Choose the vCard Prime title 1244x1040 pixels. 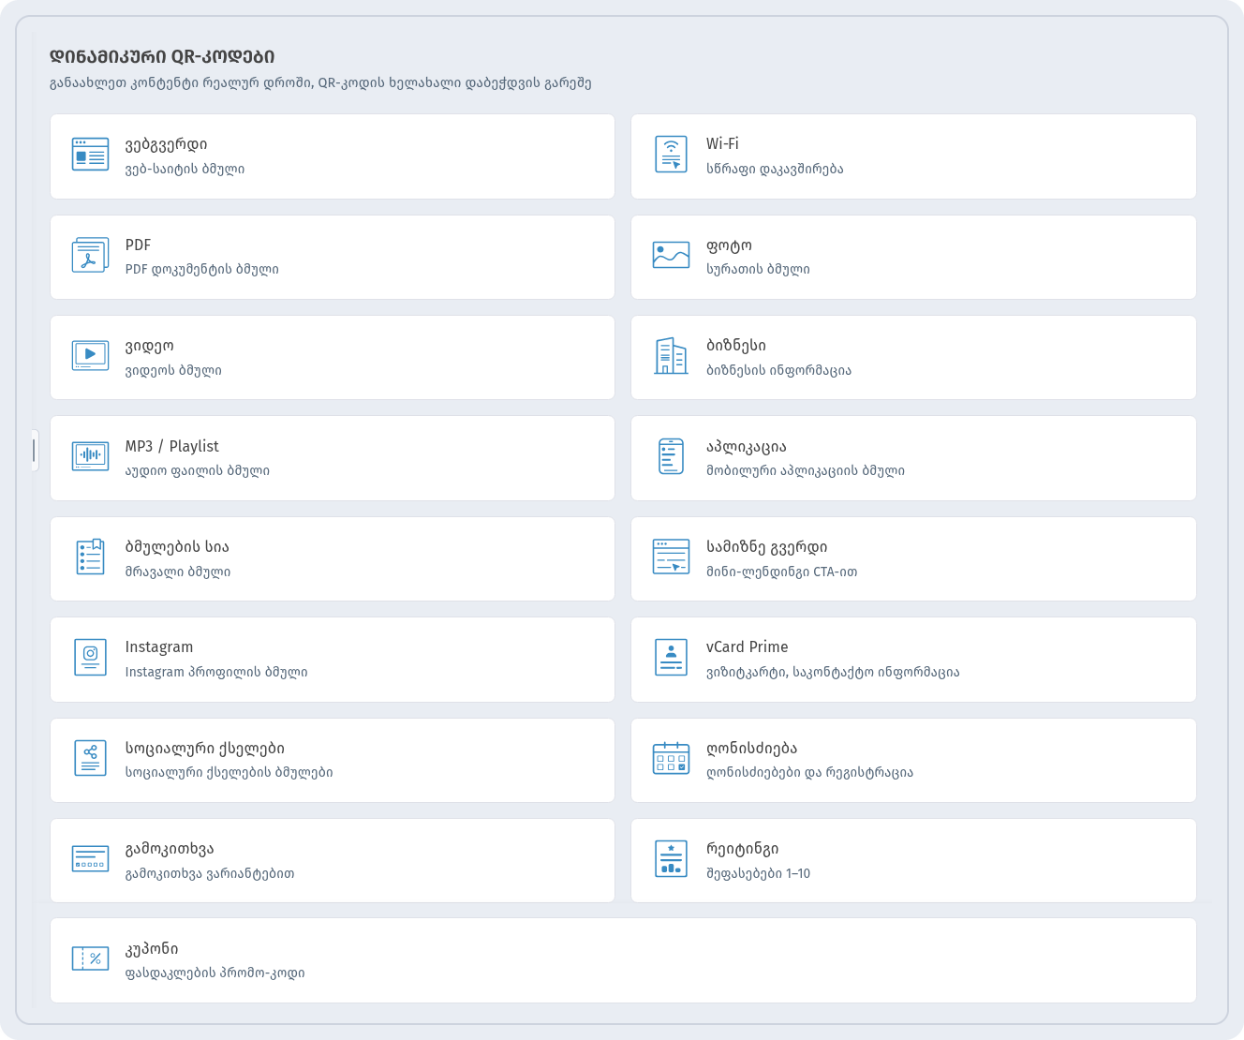(x=748, y=646)
